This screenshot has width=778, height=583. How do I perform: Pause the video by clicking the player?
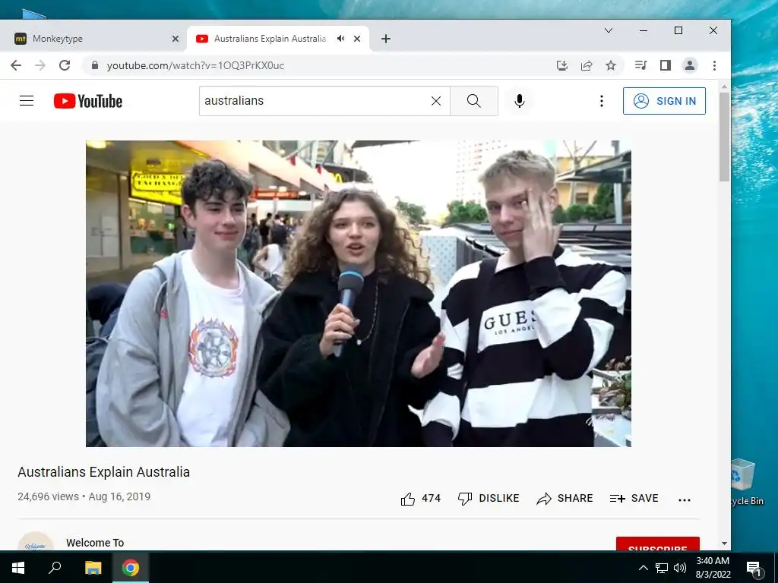(359, 294)
